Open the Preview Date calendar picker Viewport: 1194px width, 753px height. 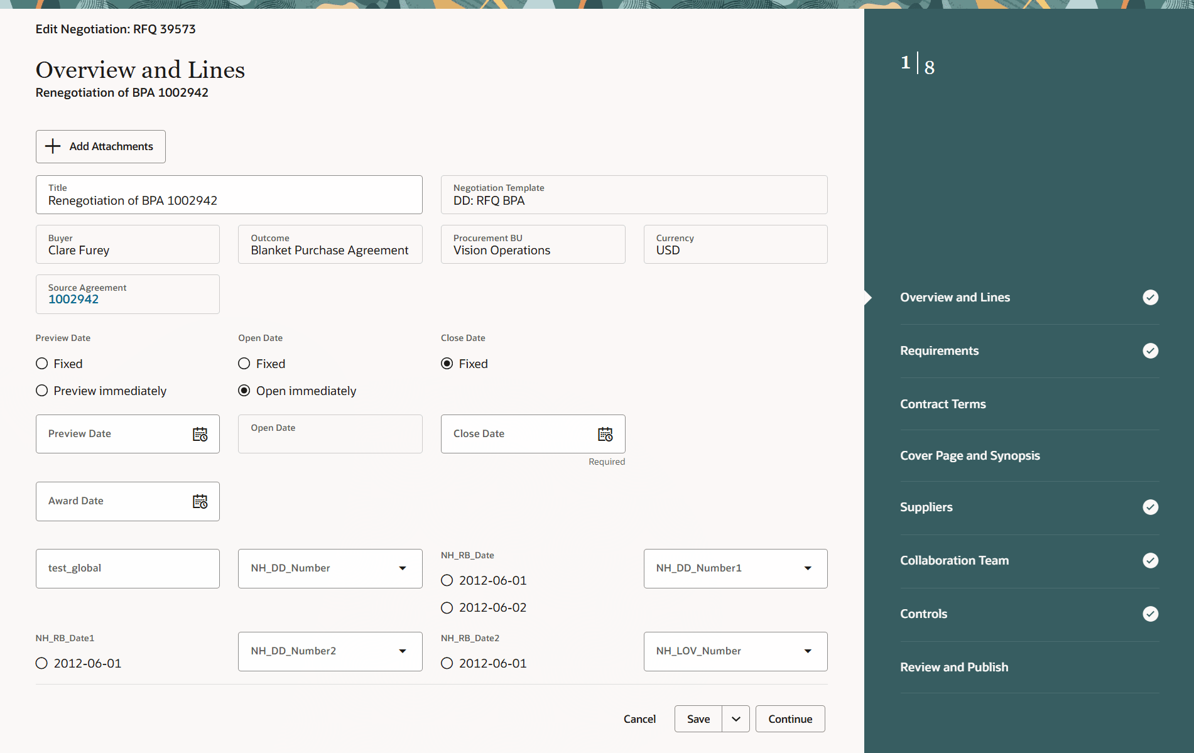[x=200, y=433]
